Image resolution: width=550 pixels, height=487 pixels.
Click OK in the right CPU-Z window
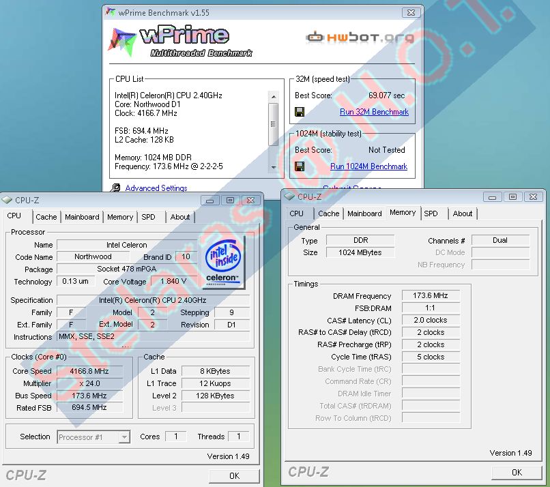pyautogui.click(x=517, y=472)
